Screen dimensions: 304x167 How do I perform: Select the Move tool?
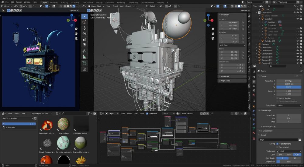(84, 28)
